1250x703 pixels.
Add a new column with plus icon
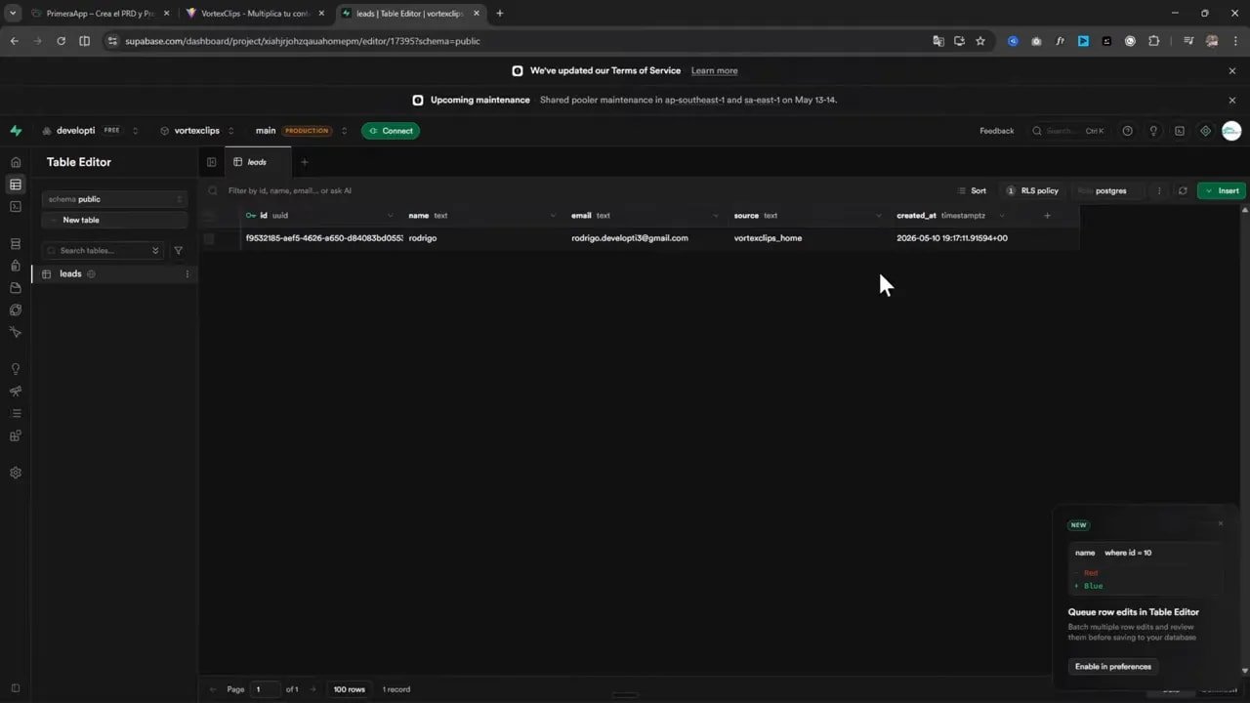[x=1048, y=216]
